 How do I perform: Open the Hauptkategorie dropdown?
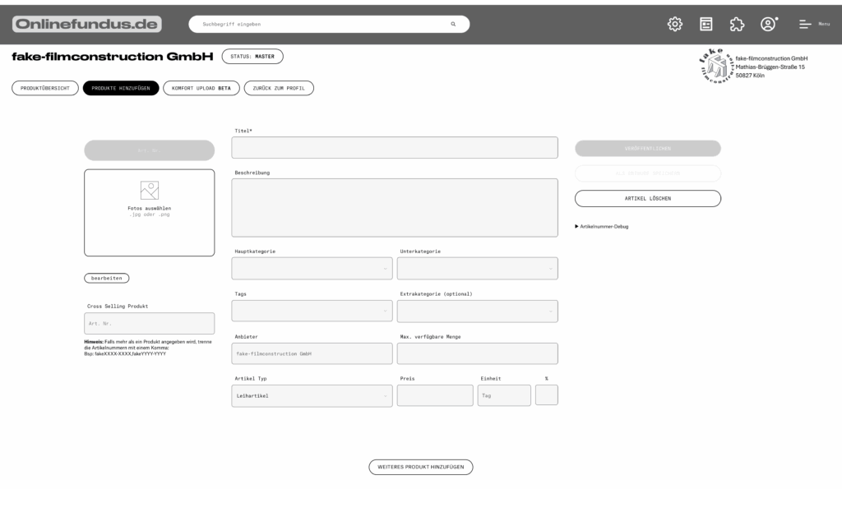point(312,269)
